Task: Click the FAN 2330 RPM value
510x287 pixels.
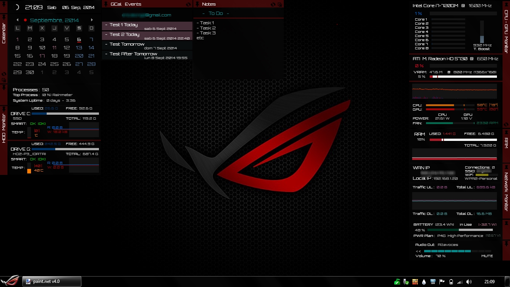Action: (487, 123)
